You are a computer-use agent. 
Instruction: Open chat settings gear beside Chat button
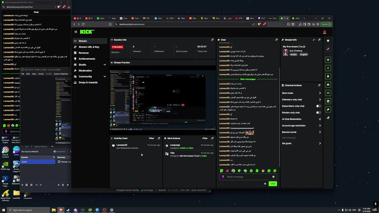tap(265, 184)
